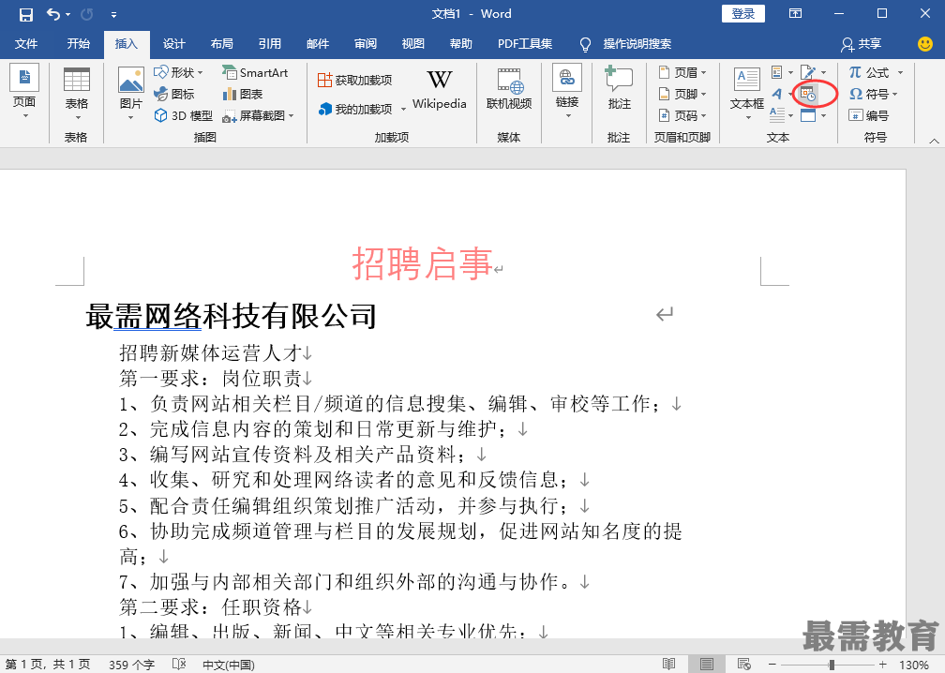
Task: Switch to Read Mode view
Action: click(668, 664)
